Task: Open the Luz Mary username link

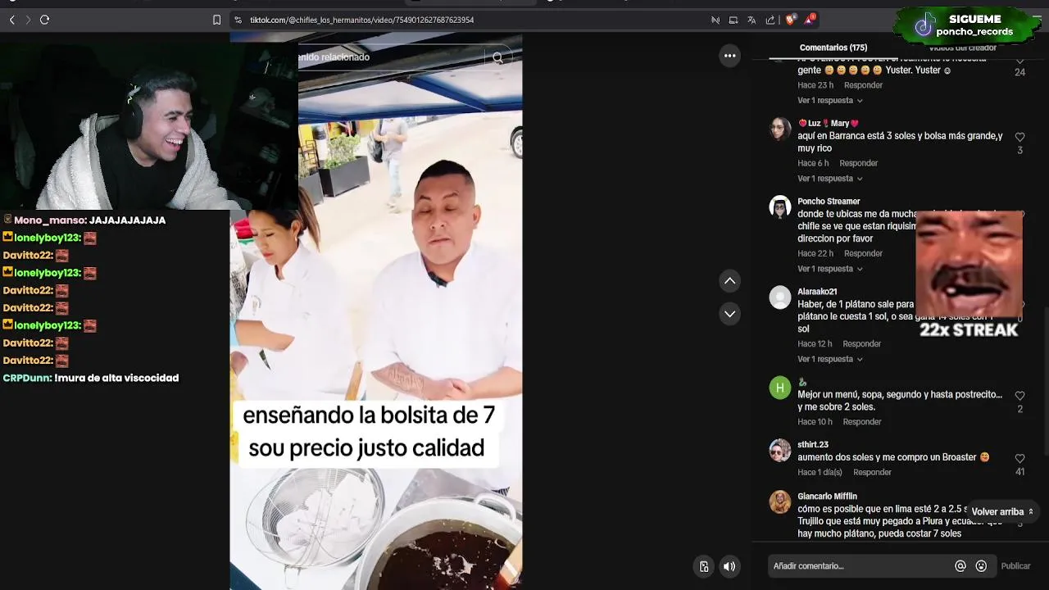Action: click(x=828, y=124)
